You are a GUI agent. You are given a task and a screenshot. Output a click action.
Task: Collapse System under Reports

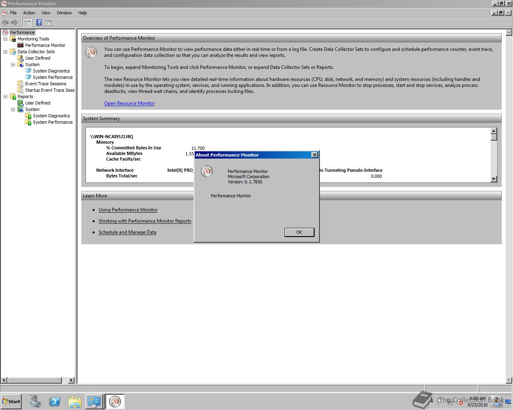tap(13, 109)
